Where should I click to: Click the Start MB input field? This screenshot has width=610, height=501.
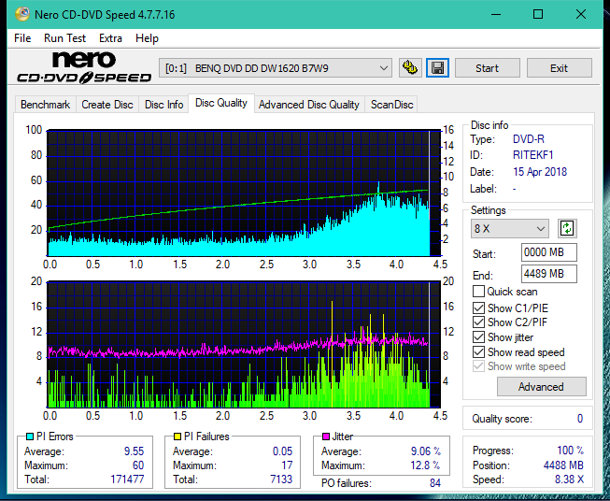[x=548, y=252]
